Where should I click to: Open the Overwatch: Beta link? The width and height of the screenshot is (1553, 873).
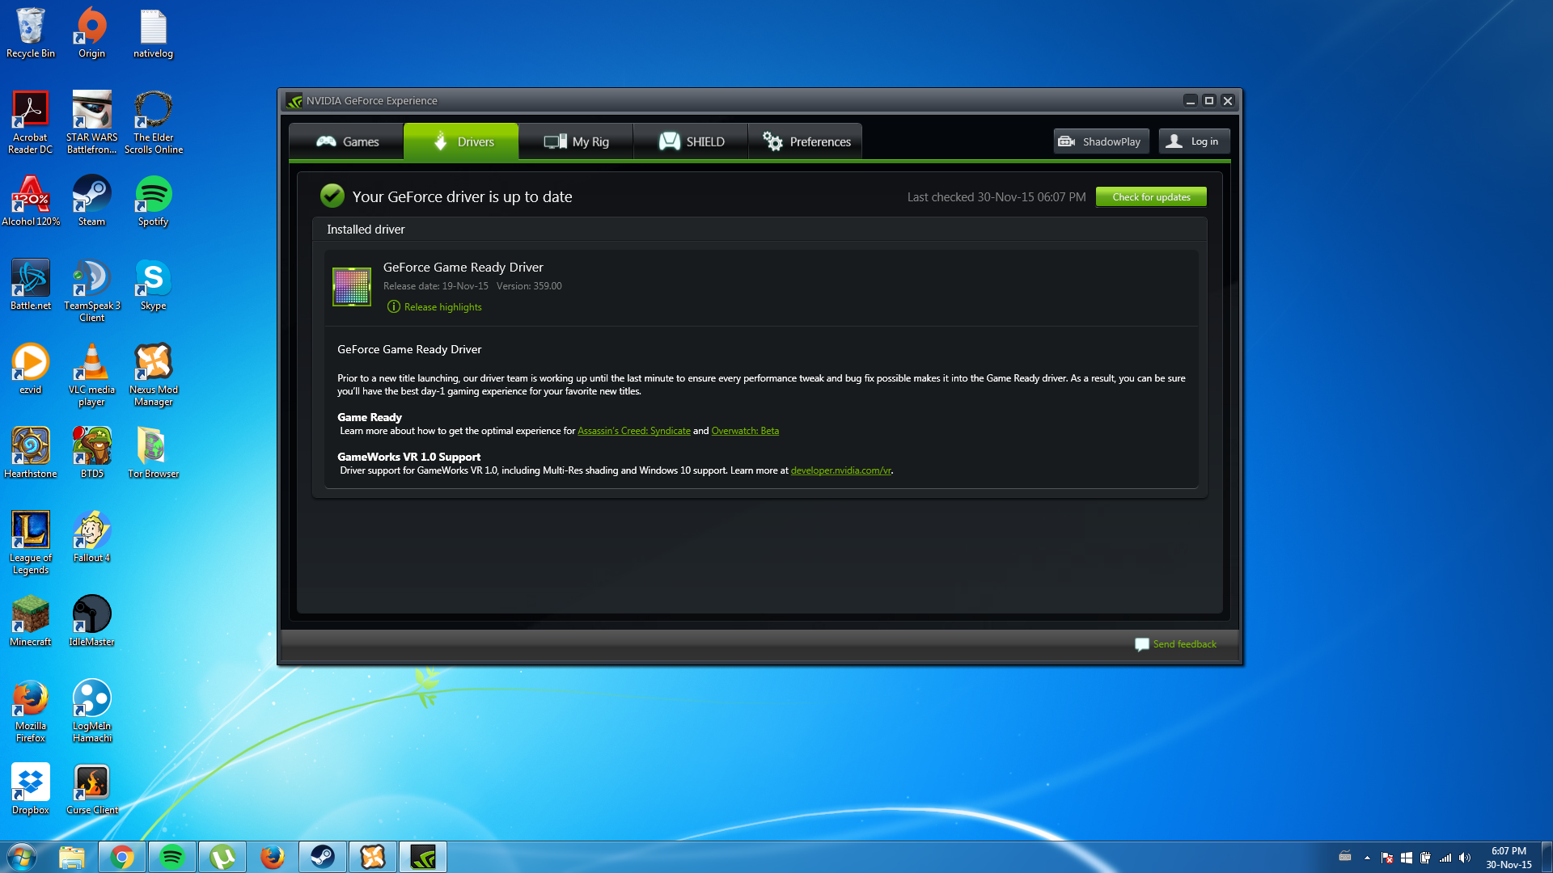click(x=745, y=431)
